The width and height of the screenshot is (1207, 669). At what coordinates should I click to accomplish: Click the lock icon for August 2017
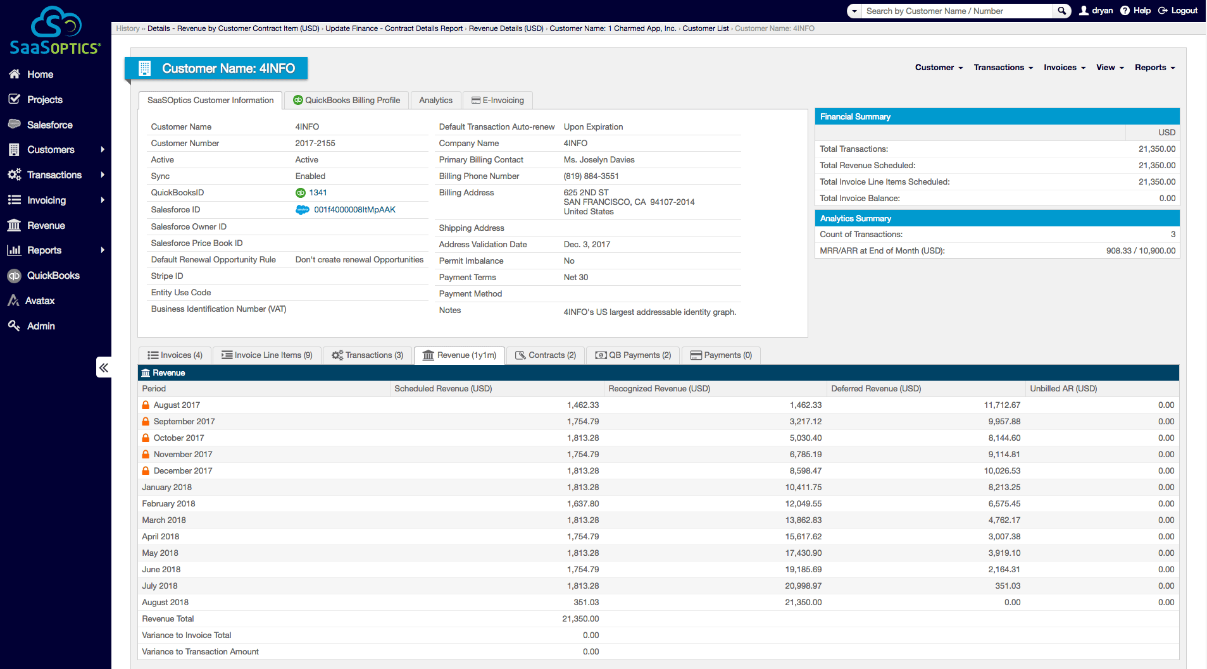click(x=146, y=405)
